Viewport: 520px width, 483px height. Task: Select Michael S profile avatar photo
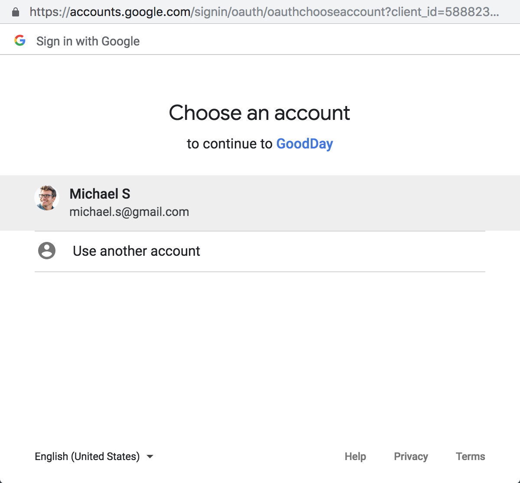click(47, 198)
